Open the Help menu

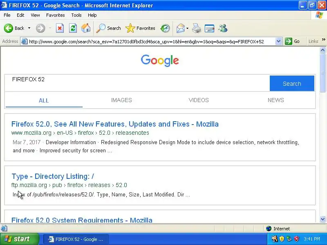(92, 15)
